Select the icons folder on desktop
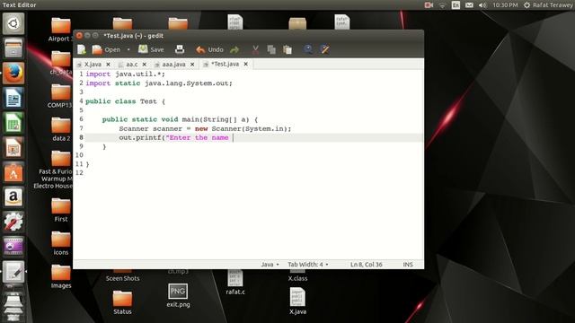The height and width of the screenshot is (323, 575). pos(61,243)
